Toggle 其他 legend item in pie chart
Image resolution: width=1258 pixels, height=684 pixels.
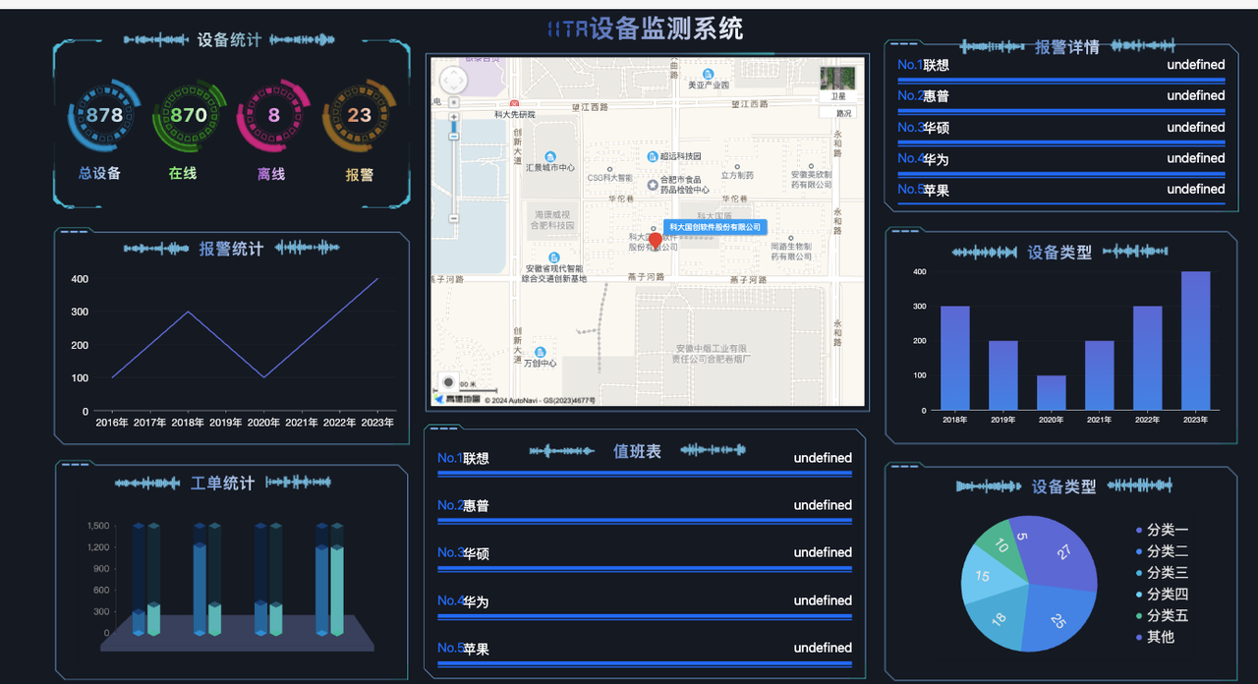(x=1155, y=637)
